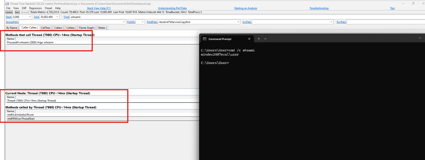The width and height of the screenshot is (425, 160).
Task: Open the FoldPats dropdown list
Action: [238, 22]
